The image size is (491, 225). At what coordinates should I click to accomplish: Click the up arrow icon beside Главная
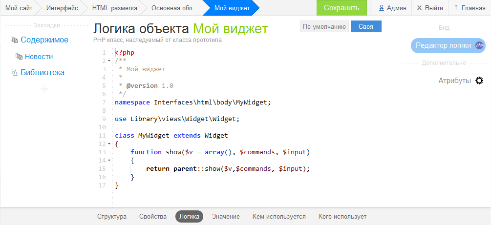(456, 8)
